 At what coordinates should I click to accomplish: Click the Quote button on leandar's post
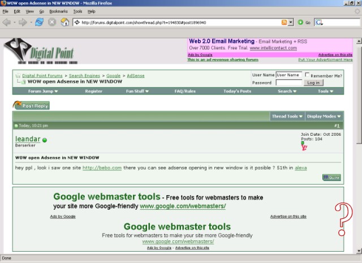click(x=331, y=178)
